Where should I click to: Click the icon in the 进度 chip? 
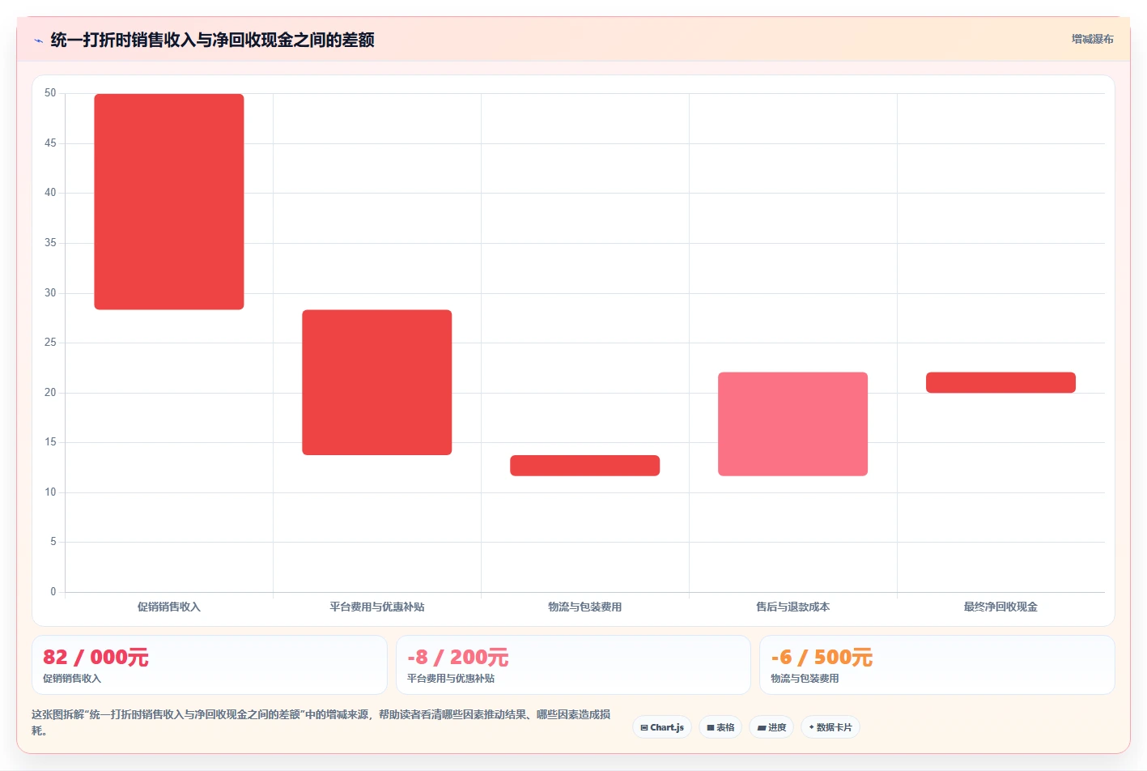[x=762, y=728]
